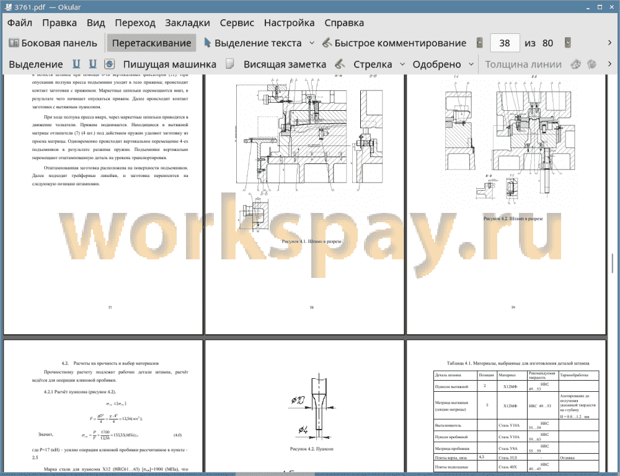Open the Настройка menu
This screenshot has height=476, width=620.
[289, 23]
